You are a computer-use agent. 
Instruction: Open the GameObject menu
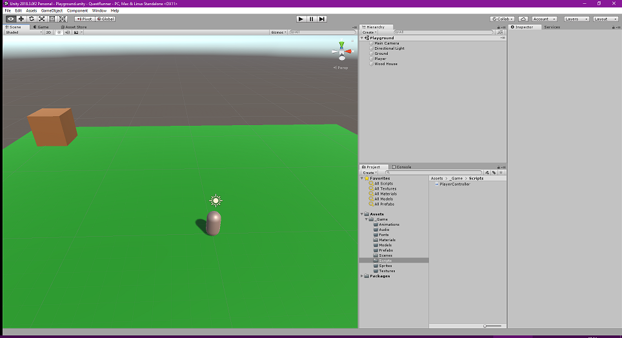52,11
